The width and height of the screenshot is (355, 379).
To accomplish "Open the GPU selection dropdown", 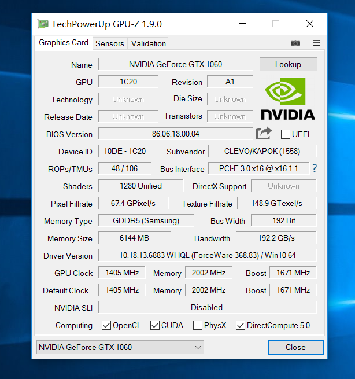I will 120,347.
